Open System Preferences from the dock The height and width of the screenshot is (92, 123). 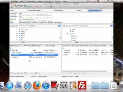pos(64,85)
